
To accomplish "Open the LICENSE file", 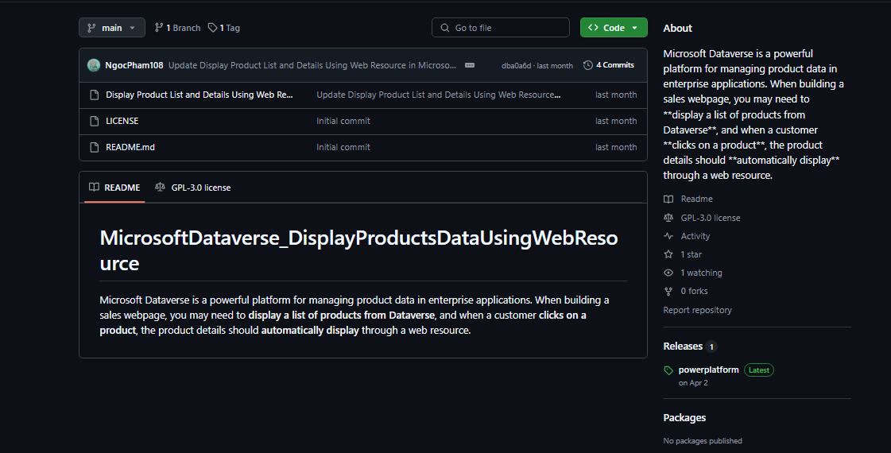I will point(122,121).
